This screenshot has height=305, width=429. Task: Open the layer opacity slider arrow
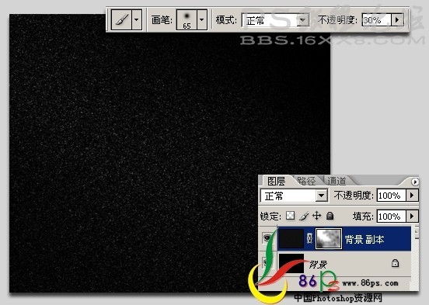click(x=413, y=196)
